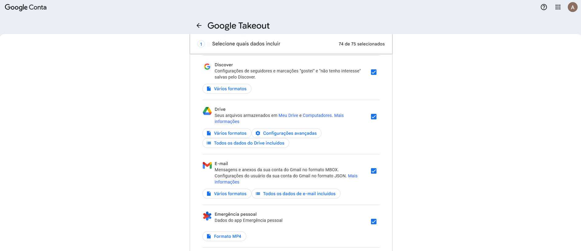The image size is (581, 251).
Task: Open the Meu Drive link
Action: pyautogui.click(x=288, y=115)
